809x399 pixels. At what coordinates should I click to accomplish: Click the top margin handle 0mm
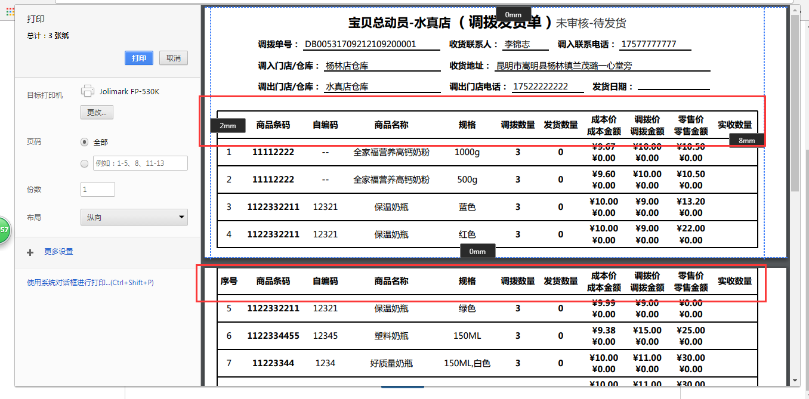[x=513, y=14]
